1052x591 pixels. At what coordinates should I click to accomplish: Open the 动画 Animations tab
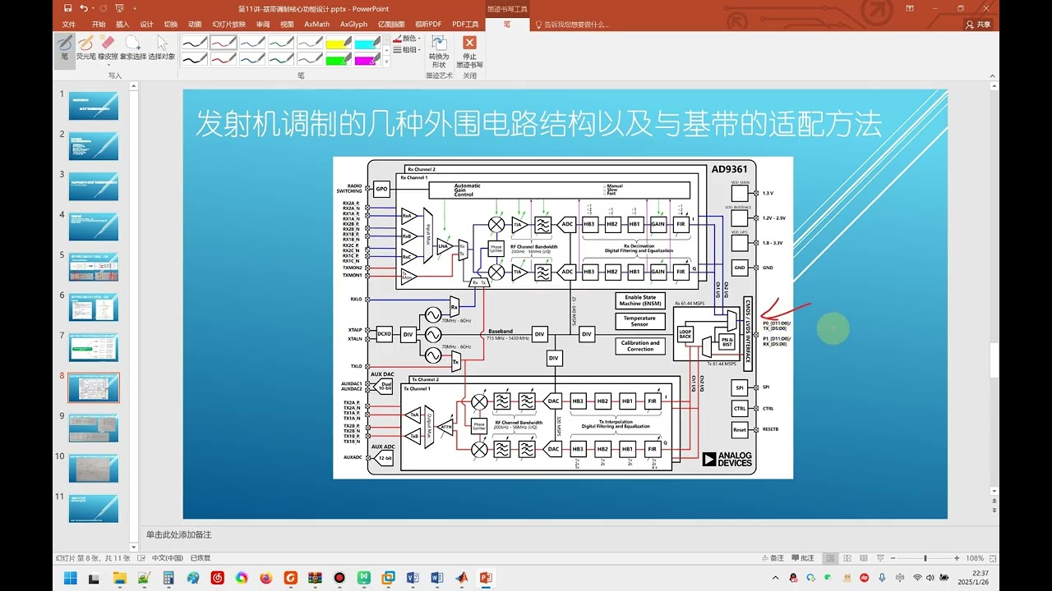coord(194,25)
